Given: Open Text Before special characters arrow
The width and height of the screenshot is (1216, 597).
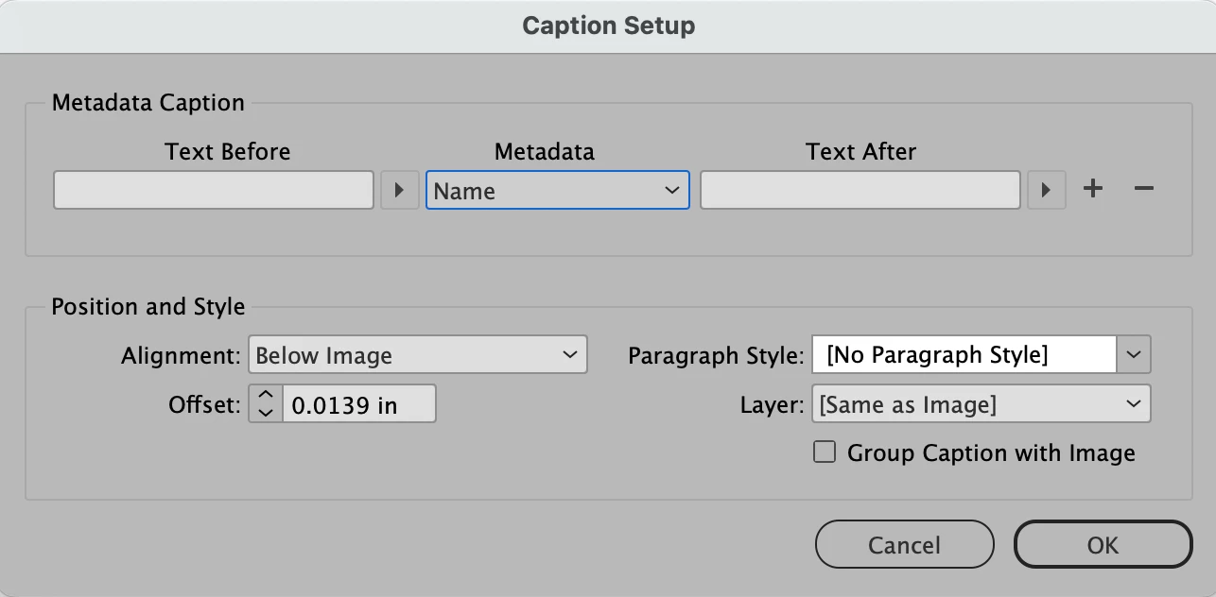Looking at the screenshot, I should (400, 190).
